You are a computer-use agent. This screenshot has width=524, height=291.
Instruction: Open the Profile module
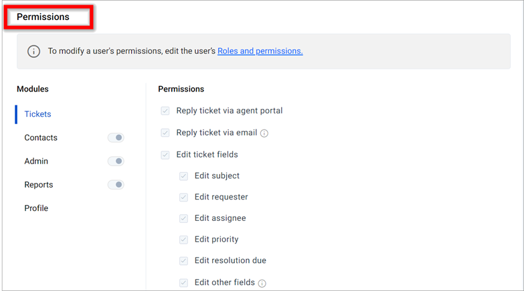(x=36, y=208)
